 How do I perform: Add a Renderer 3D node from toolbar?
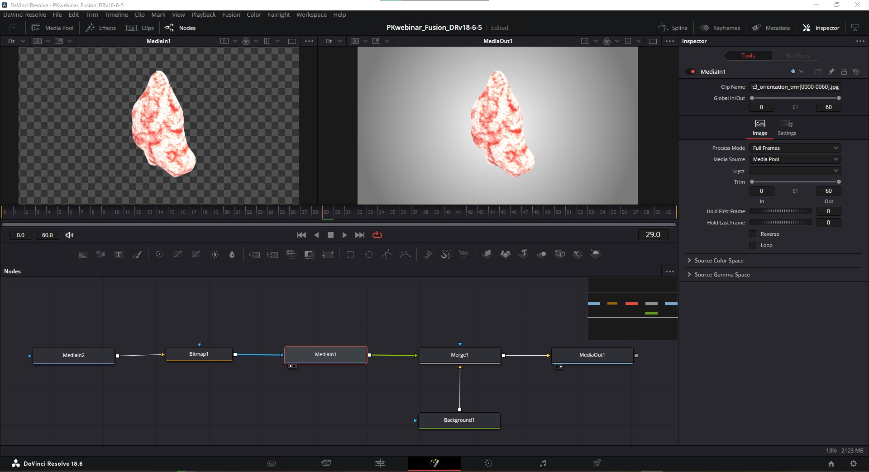tap(596, 254)
